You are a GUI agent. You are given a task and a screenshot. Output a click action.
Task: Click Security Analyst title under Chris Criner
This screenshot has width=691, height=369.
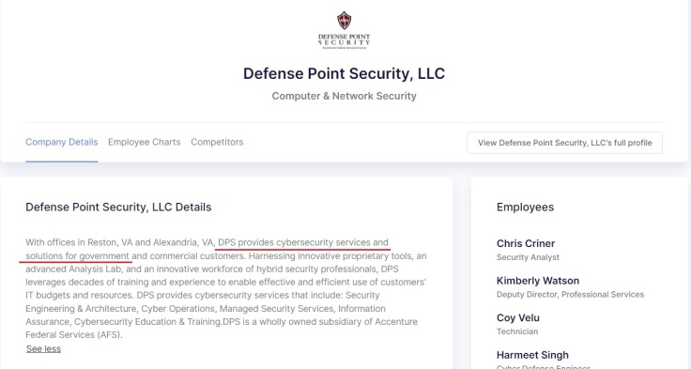pos(528,257)
